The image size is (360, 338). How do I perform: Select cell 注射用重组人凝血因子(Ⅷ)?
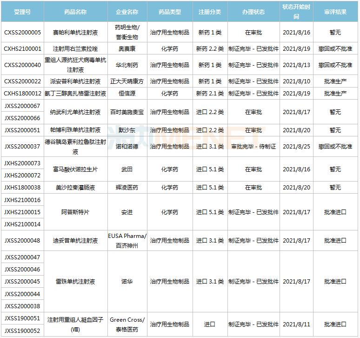pyautogui.click(x=75, y=324)
